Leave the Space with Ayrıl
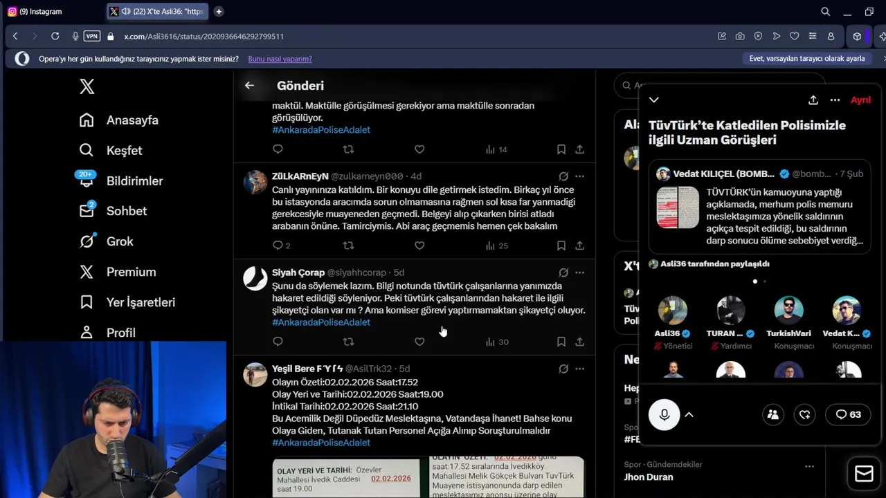The width and height of the screenshot is (886, 498). (x=860, y=100)
